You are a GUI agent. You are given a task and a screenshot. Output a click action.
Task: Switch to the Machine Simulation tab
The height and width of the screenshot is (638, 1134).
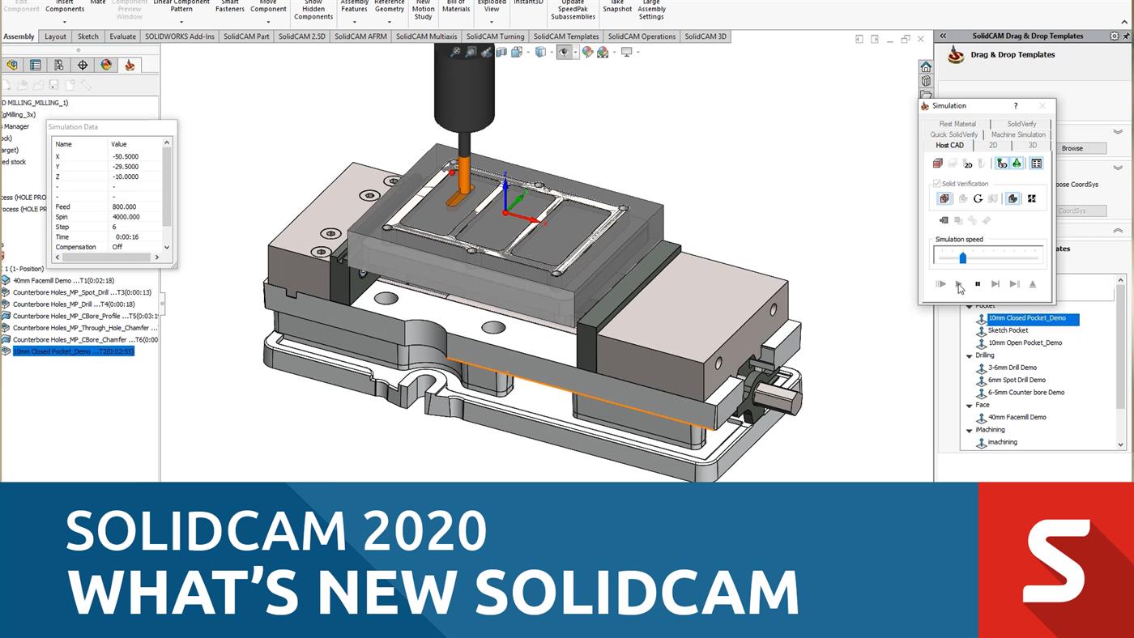(1018, 134)
